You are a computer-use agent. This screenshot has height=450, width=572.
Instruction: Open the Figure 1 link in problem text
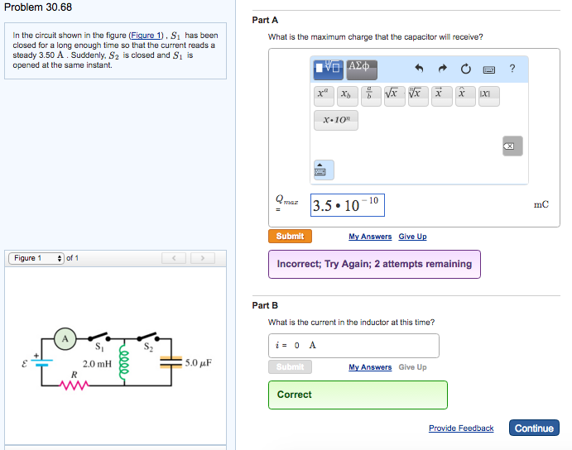coord(146,36)
